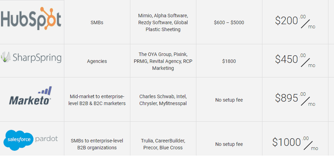
Task: Click the Agencies target market cell
Action: click(97, 61)
